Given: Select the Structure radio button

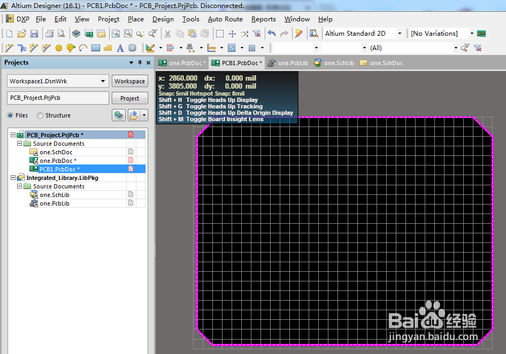Looking at the screenshot, I should (x=40, y=115).
